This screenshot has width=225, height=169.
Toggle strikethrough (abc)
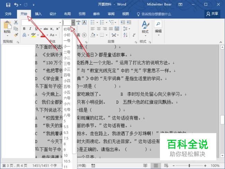[x=46, y=29]
